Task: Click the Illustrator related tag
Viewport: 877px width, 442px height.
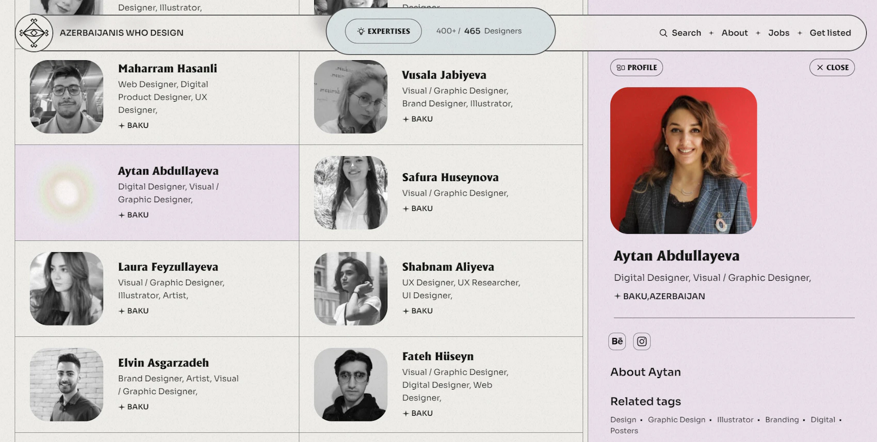Action: pos(735,420)
